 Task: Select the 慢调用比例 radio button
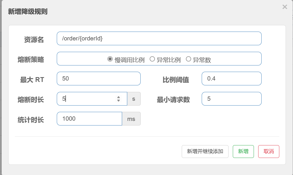coord(110,59)
